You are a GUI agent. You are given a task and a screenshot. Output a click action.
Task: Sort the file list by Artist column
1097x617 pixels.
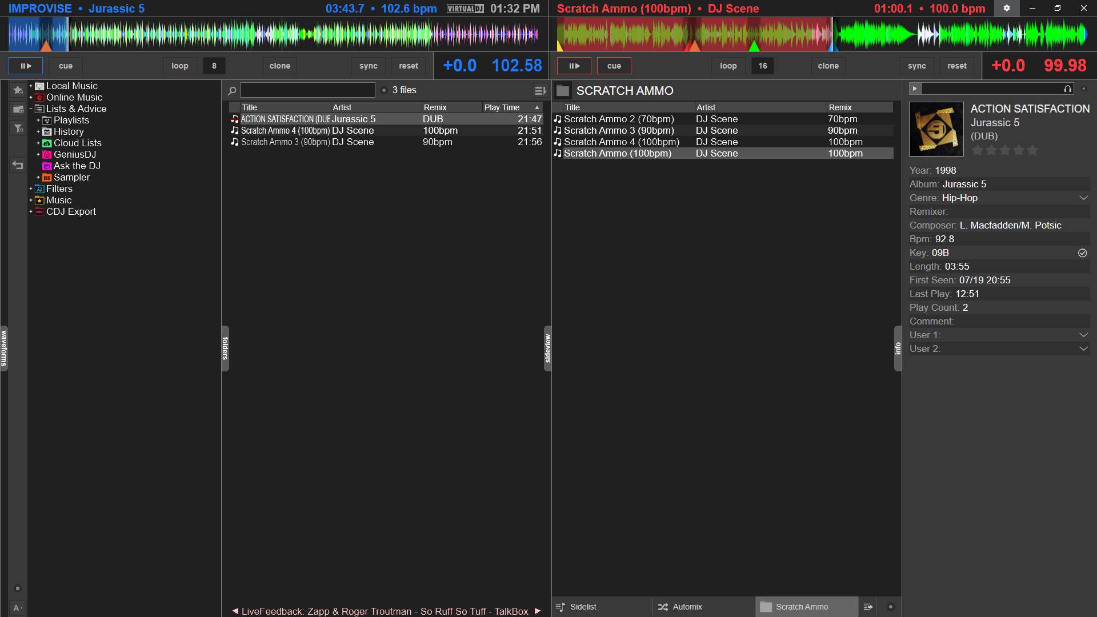[x=376, y=107]
